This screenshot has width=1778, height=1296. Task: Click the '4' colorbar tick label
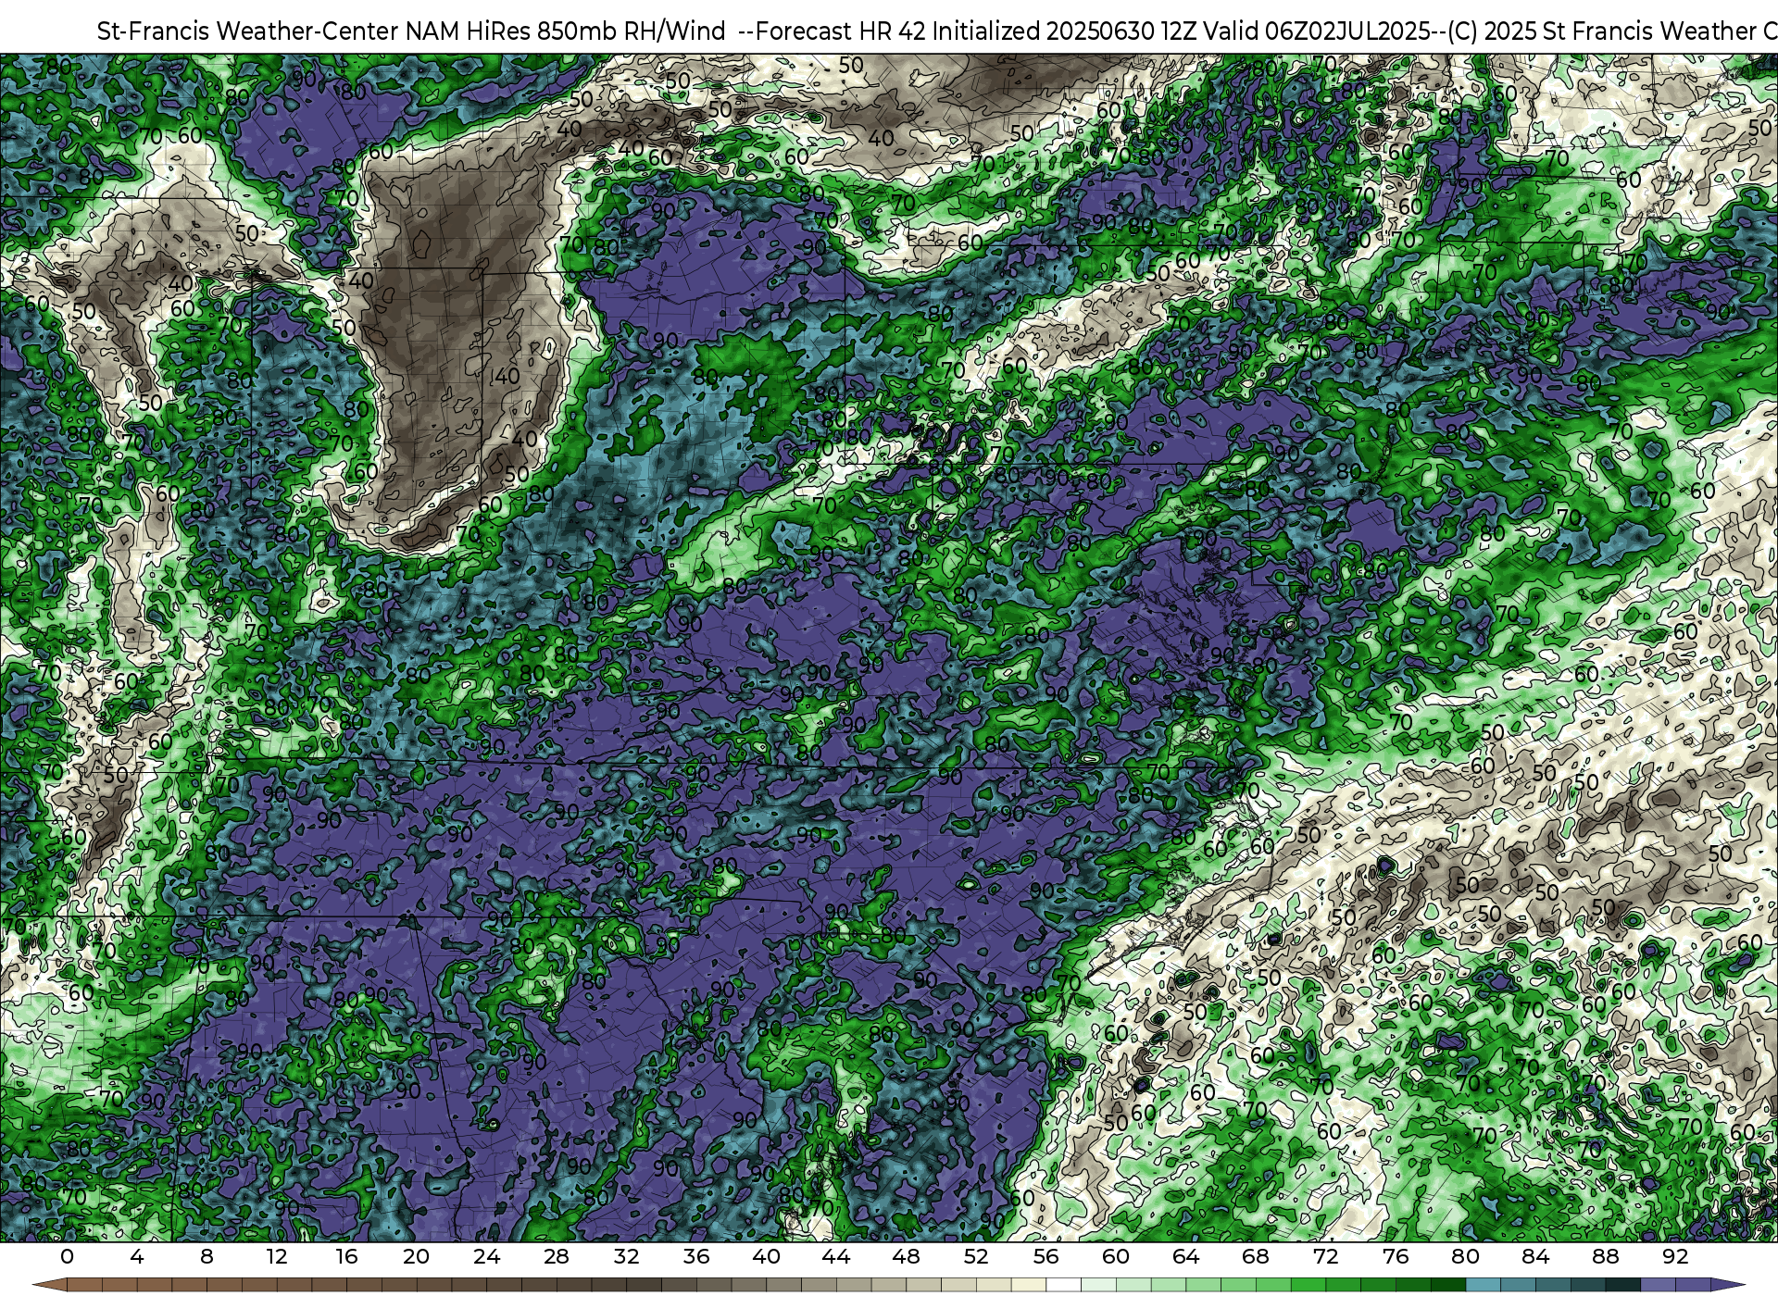(137, 1256)
